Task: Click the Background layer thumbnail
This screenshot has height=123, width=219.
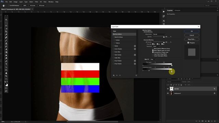Action: pos(171,93)
